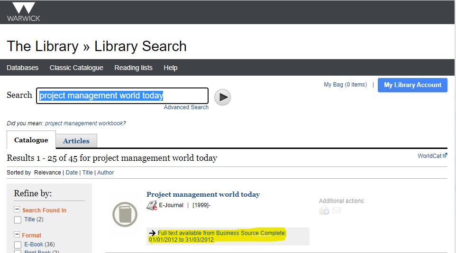Screen dimensions: 456x253
Task: Click the Warwick logo in header
Action: [24, 12]
